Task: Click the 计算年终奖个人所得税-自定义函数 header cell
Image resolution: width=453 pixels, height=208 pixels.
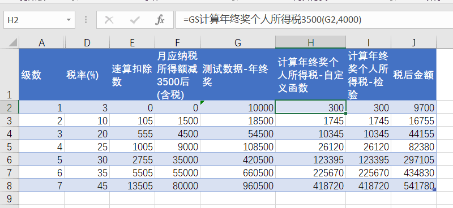Action: (x=310, y=75)
